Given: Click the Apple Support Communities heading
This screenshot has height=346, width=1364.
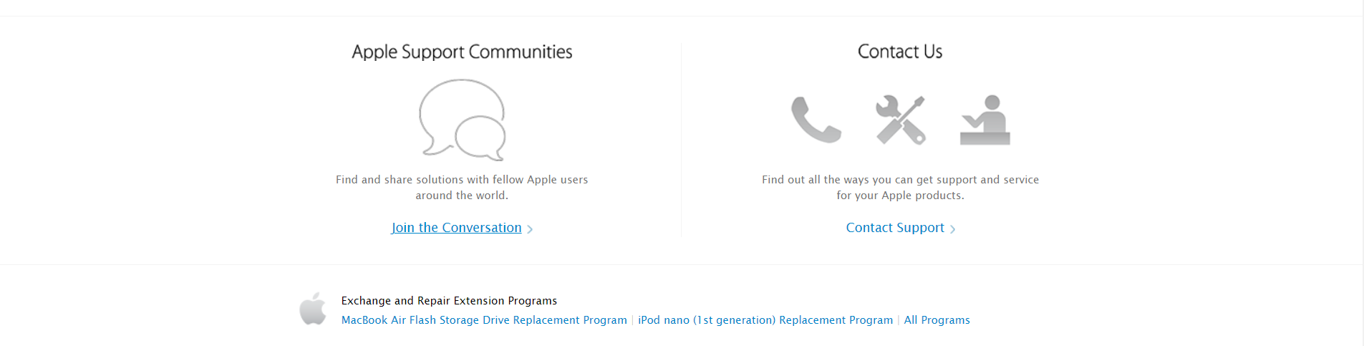Looking at the screenshot, I should point(462,52).
